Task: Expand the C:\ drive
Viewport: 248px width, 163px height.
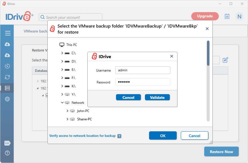Action: [x=62, y=53]
